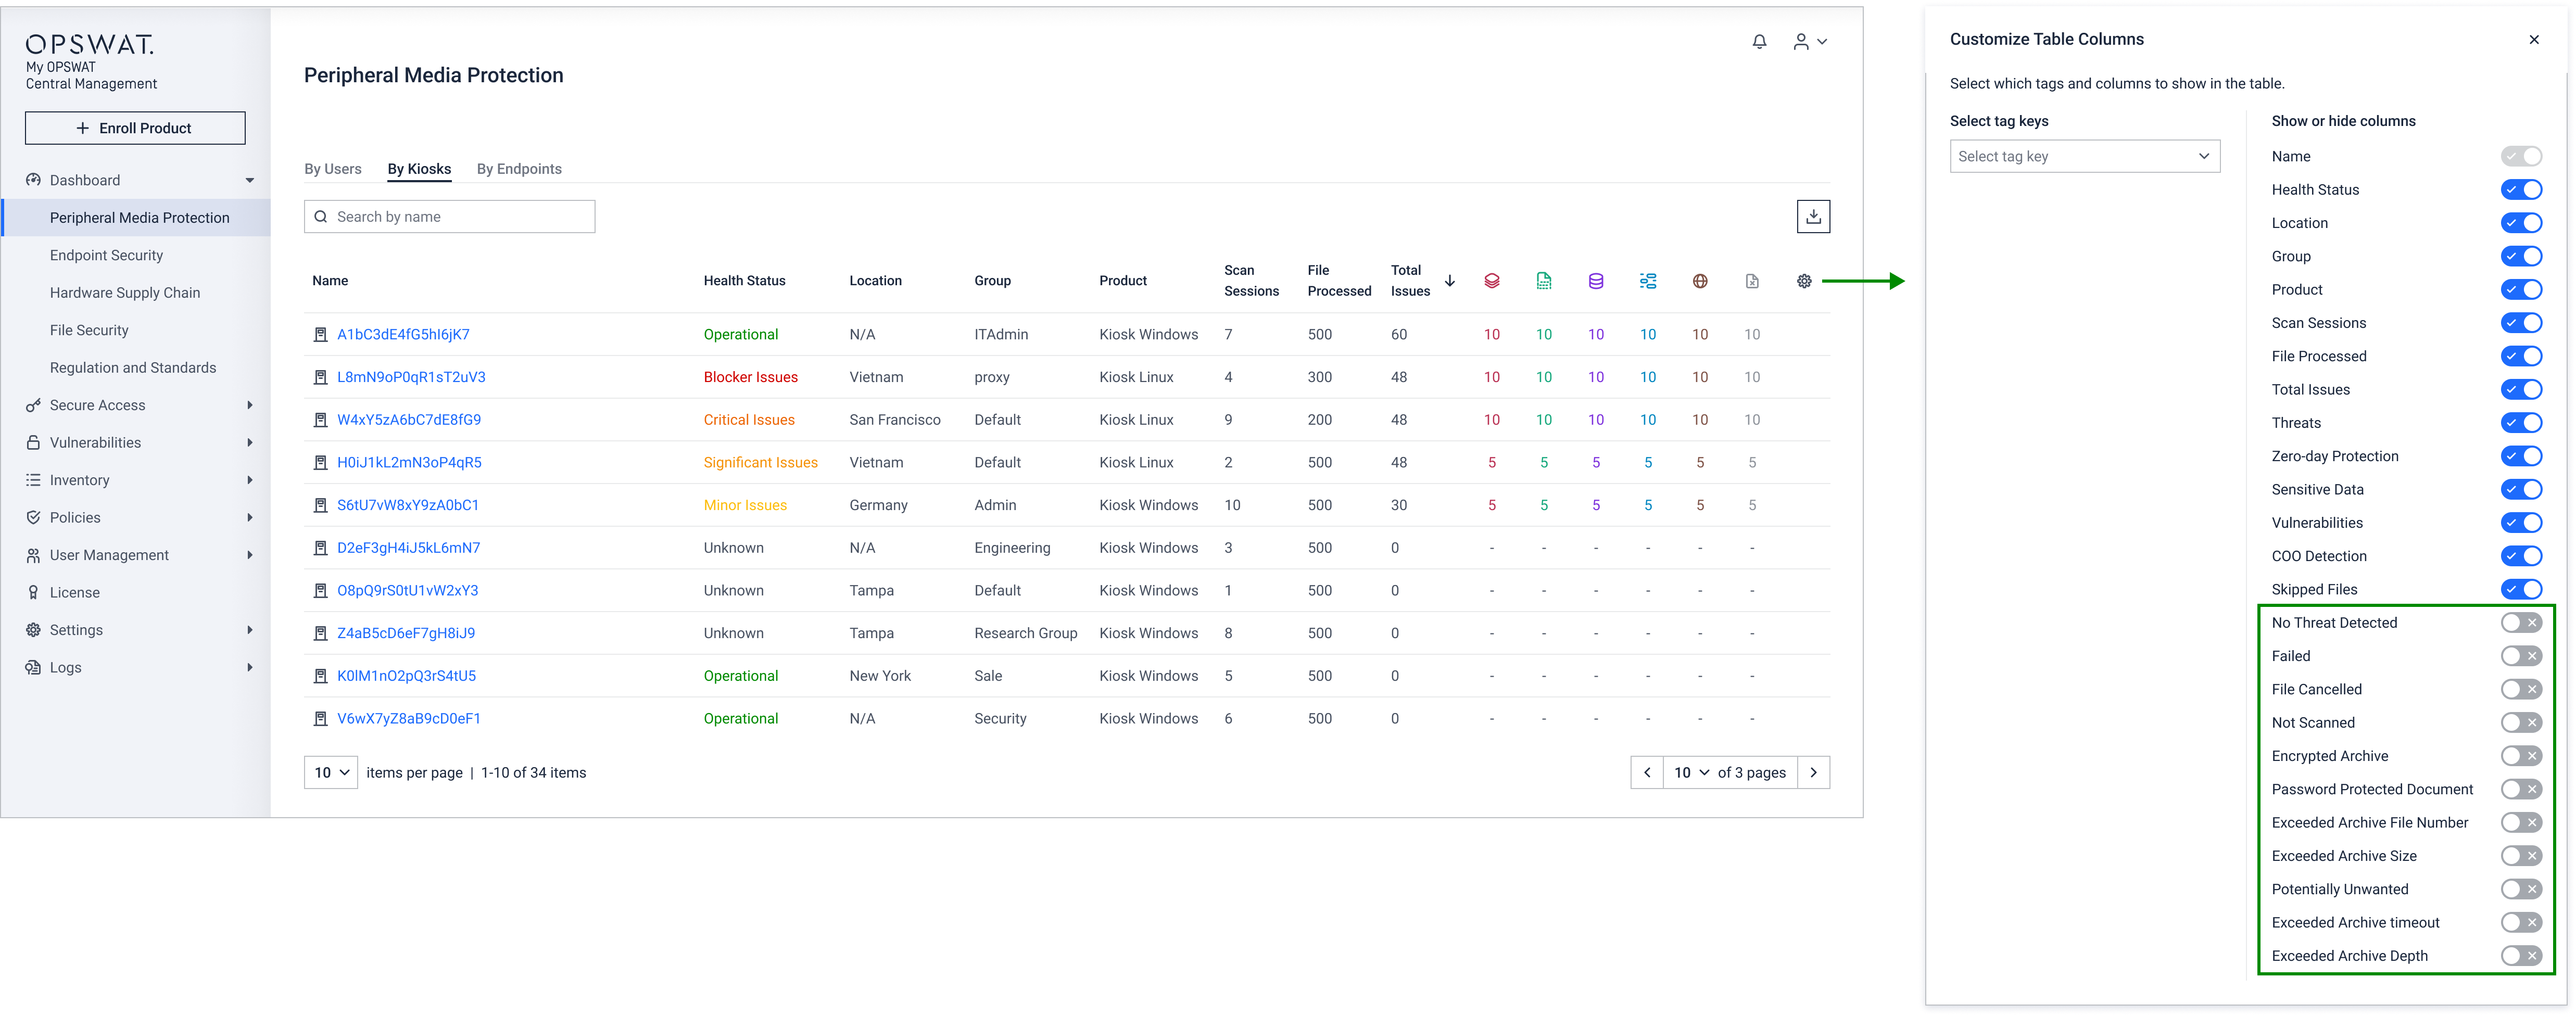The height and width of the screenshot is (1016, 2576).
Task: Click the purple Sensitive Data column icon
Action: [1595, 281]
